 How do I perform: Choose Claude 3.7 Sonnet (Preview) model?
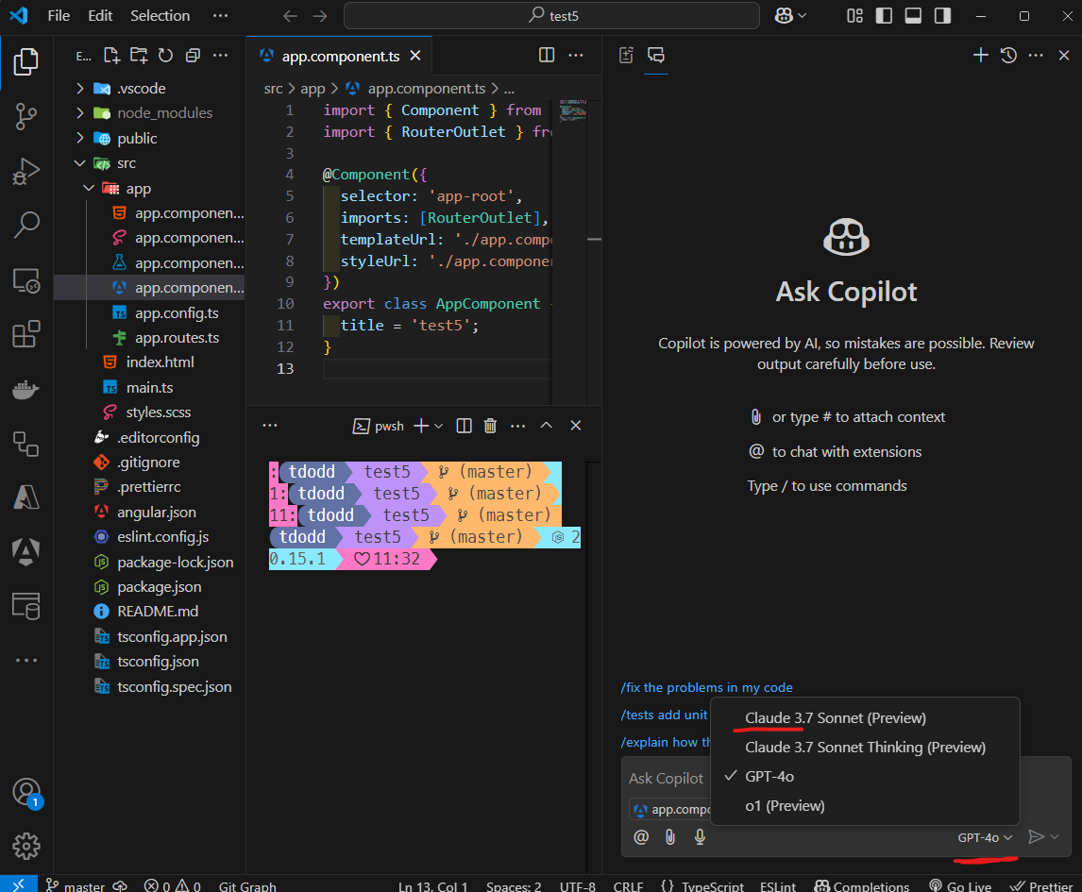coord(865,718)
